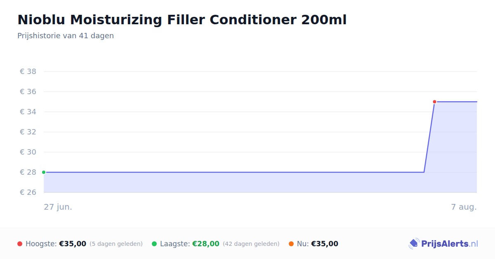Click the red highest-price dot on chart

point(434,102)
